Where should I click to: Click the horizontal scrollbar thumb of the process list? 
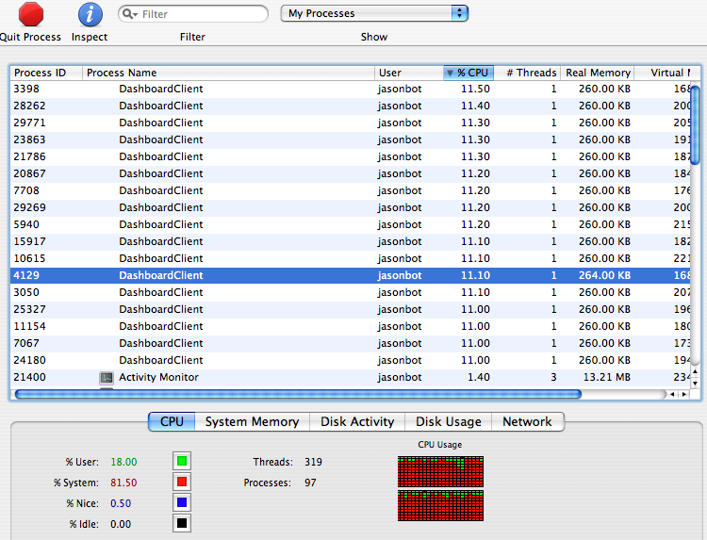pyautogui.click(x=298, y=395)
